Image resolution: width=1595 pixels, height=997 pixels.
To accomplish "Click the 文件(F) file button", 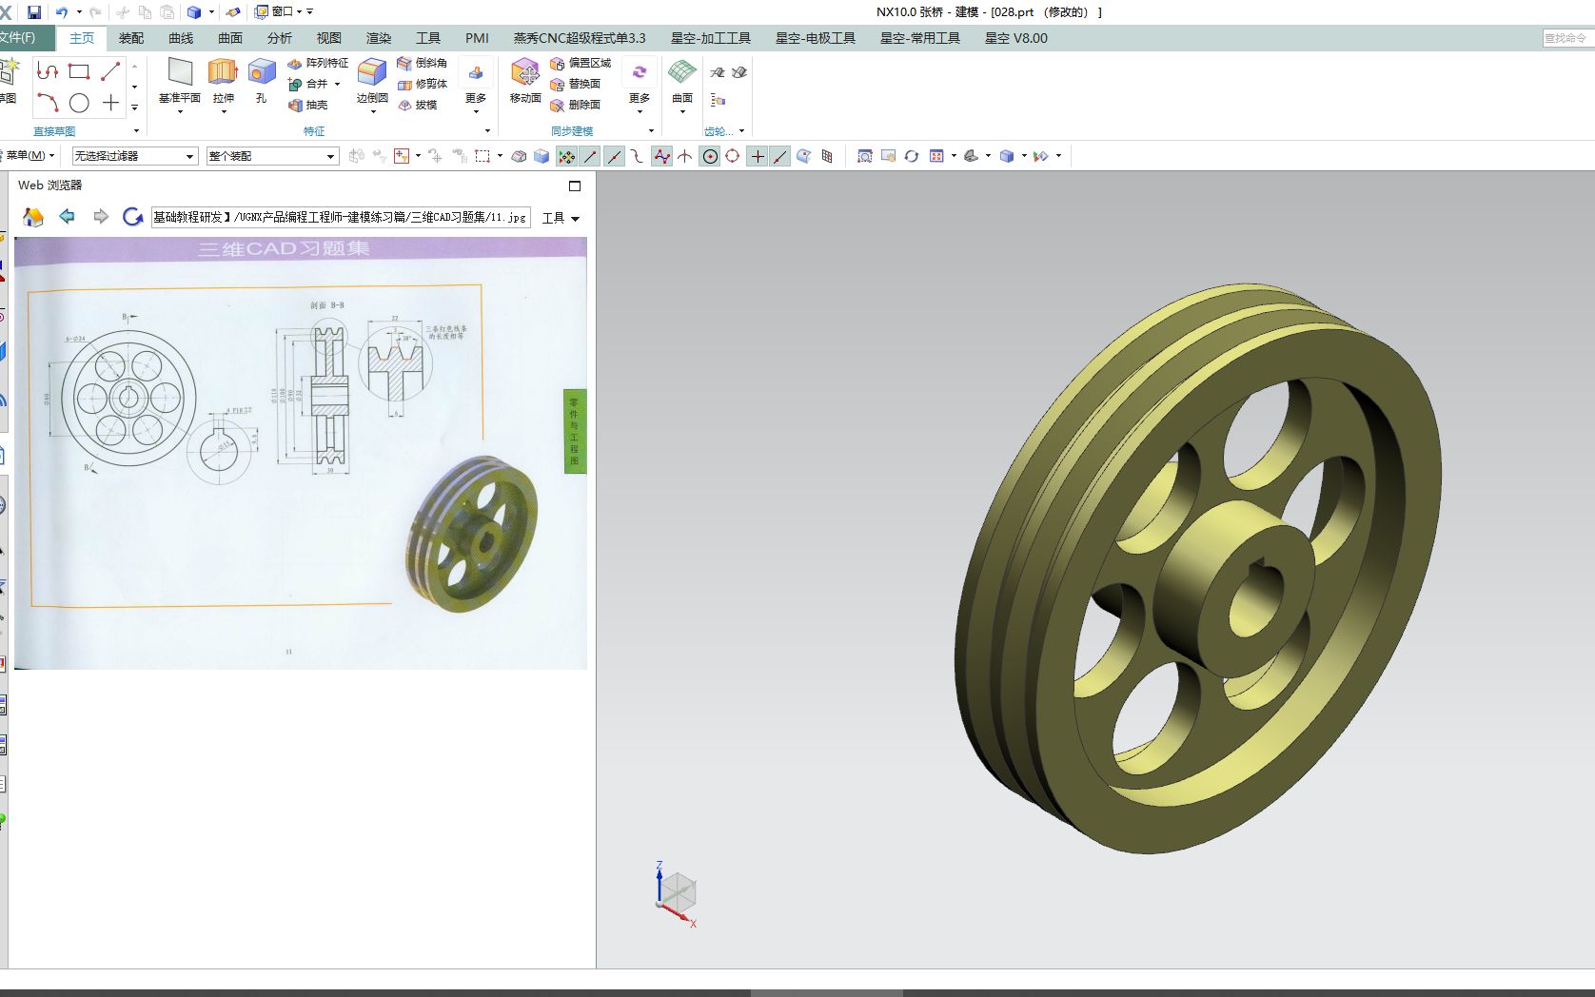I will point(17,38).
